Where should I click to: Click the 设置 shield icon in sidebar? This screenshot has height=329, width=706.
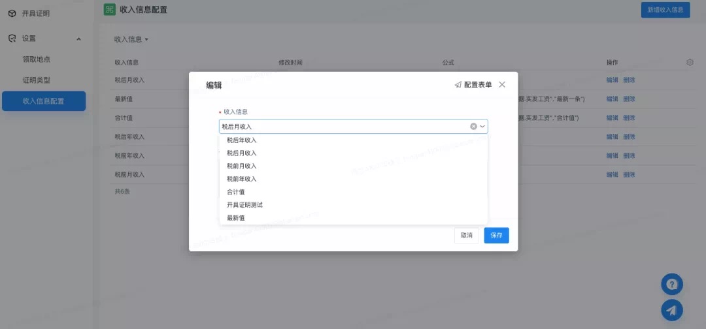pos(12,39)
